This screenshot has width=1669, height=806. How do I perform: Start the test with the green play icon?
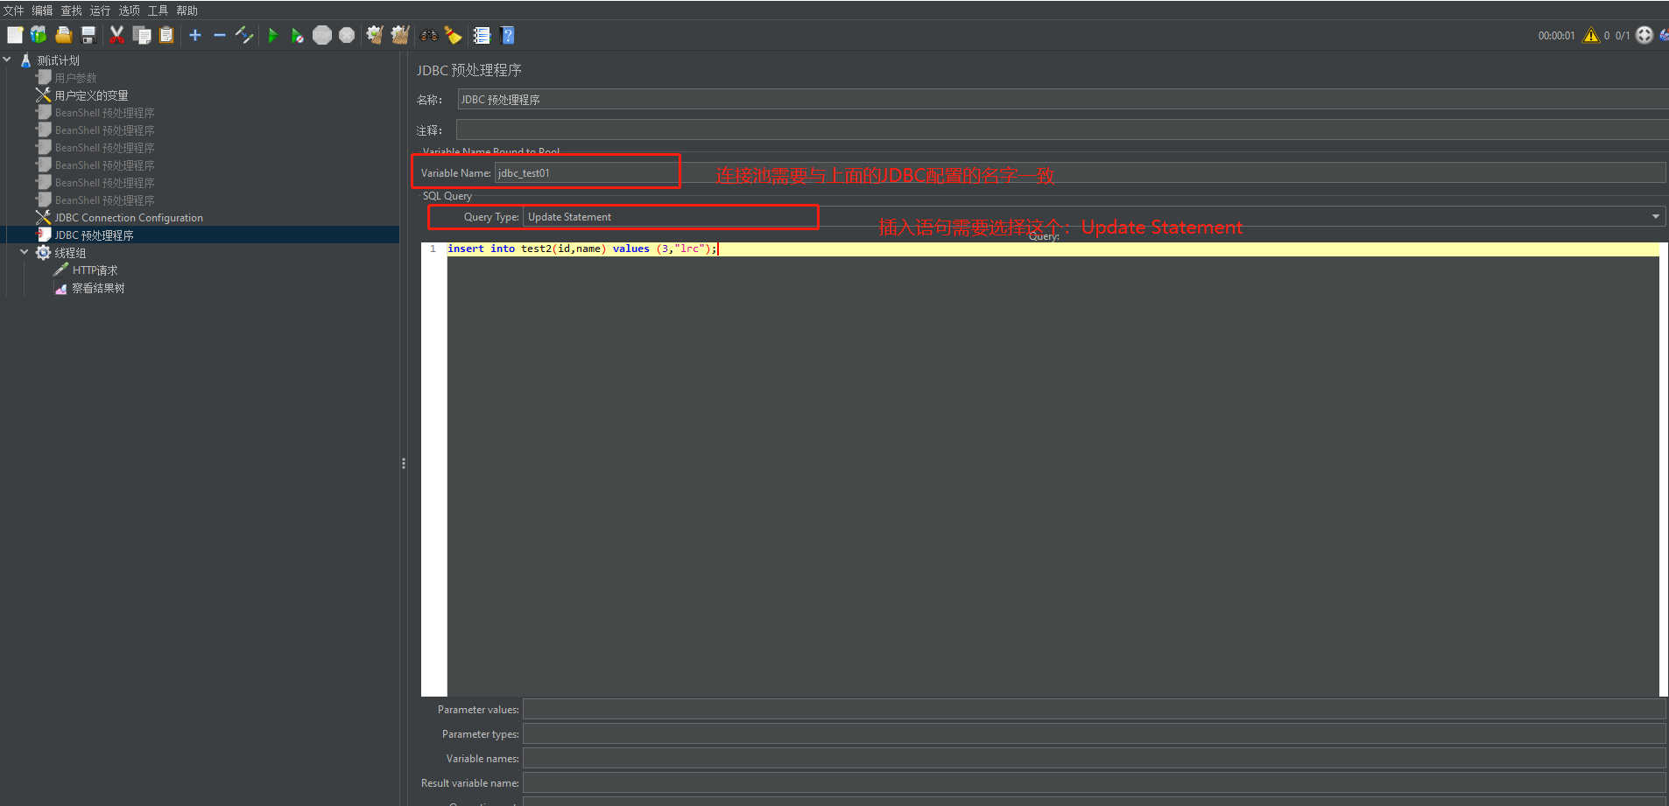pos(273,35)
